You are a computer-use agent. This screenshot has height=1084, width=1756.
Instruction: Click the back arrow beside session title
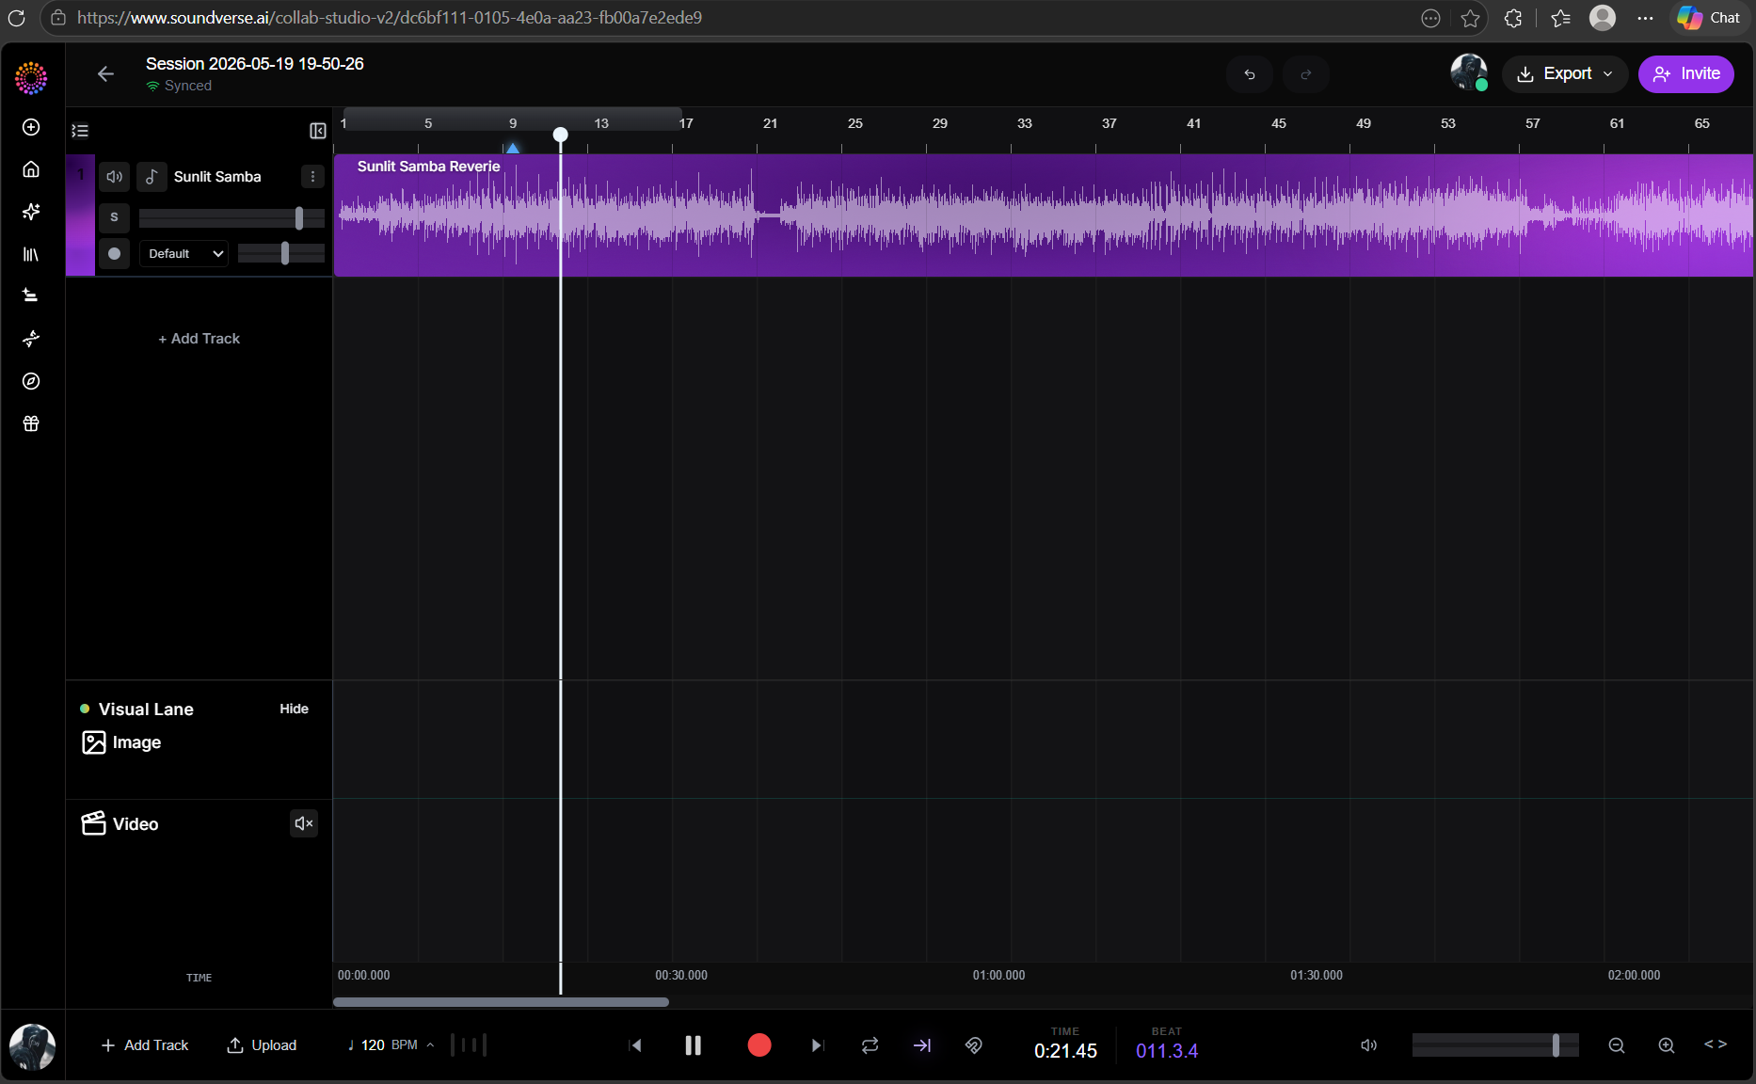tap(105, 74)
